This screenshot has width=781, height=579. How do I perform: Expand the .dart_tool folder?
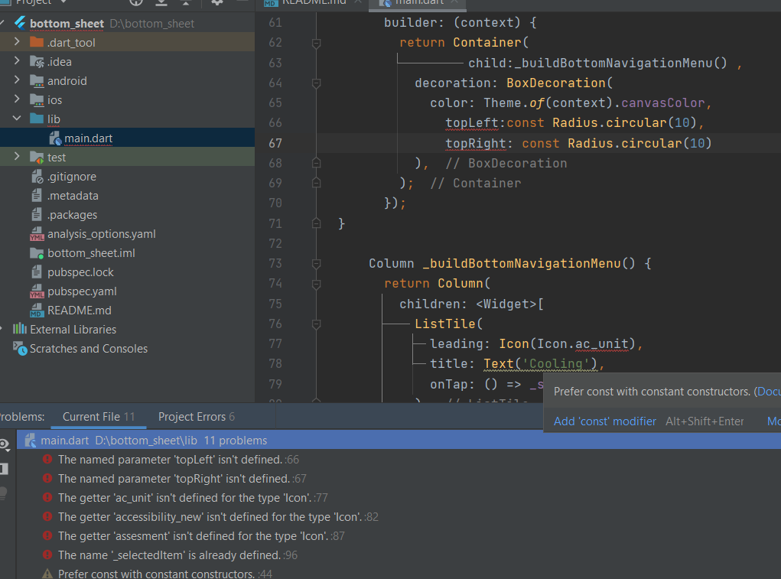[x=17, y=42]
